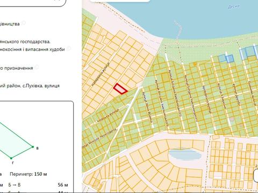Select vertex dot labeled 'в' on diagram

coord(33,147)
